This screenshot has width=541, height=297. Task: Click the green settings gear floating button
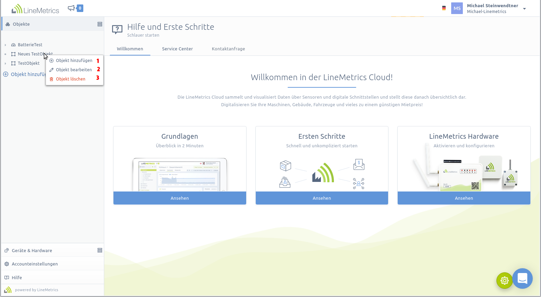[504, 281]
